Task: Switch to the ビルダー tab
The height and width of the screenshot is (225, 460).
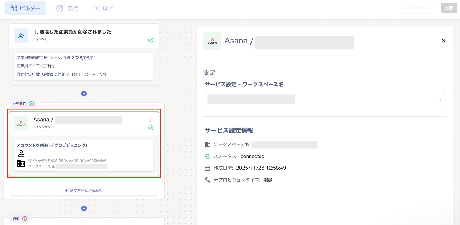Action: pos(25,8)
